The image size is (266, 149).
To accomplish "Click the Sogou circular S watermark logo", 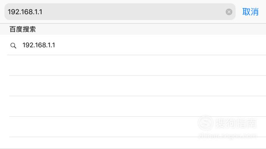I will click(x=205, y=123).
